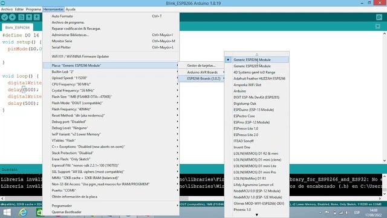Expand Crystal Frequency 26 MHz submenu
The width and height of the screenshot is (387, 218).
tap(111, 90)
